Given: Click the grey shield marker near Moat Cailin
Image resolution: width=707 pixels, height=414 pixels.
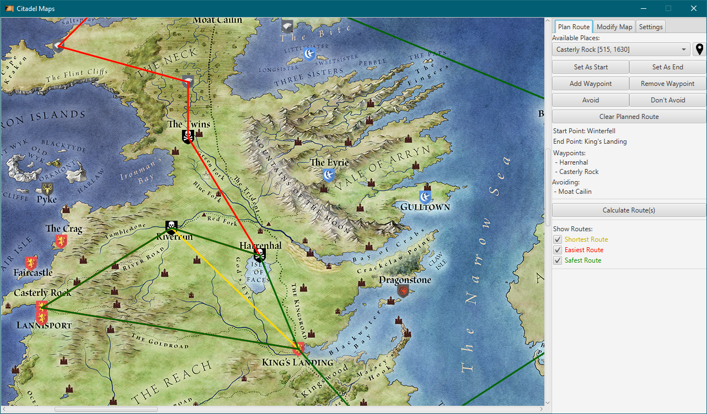Looking at the screenshot, I should point(188,81).
